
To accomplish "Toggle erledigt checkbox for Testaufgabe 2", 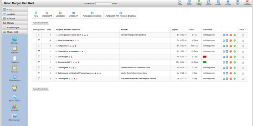I will [x=39, y=68].
